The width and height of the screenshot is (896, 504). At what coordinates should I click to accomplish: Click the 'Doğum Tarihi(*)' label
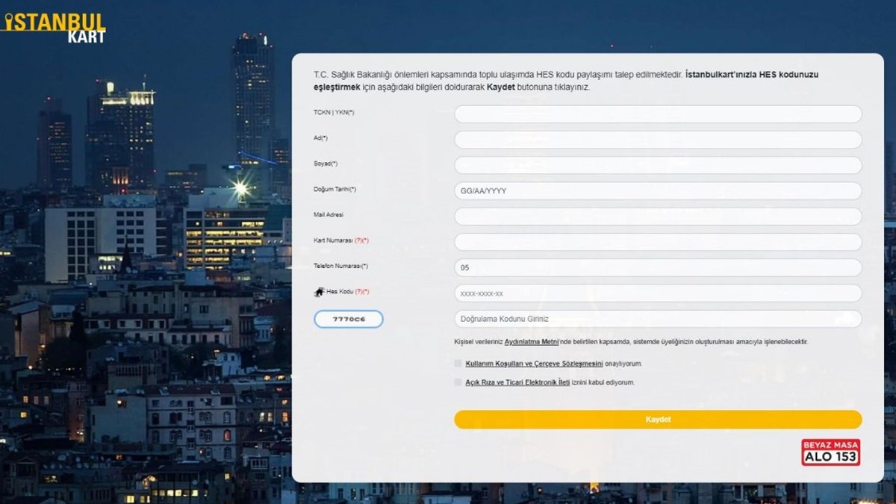point(335,190)
